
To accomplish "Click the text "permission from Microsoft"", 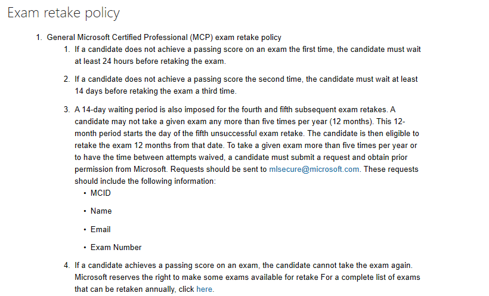I will click(x=120, y=169).
